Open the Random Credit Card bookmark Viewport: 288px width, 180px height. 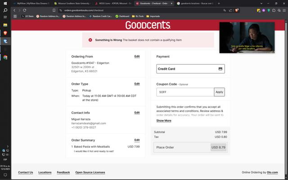click(100, 16)
